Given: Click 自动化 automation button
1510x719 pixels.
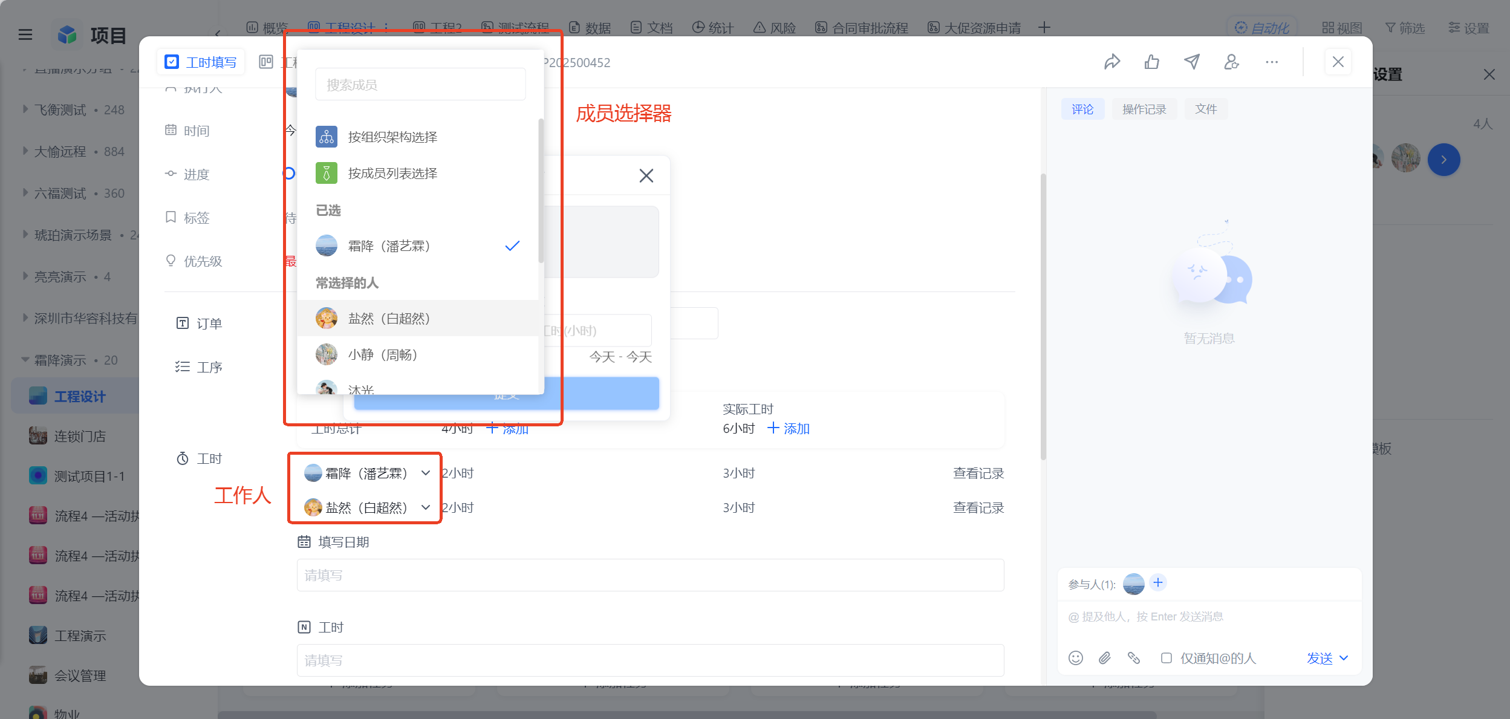Looking at the screenshot, I should pyautogui.click(x=1261, y=28).
